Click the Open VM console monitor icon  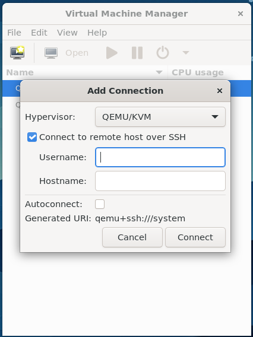[51, 53]
